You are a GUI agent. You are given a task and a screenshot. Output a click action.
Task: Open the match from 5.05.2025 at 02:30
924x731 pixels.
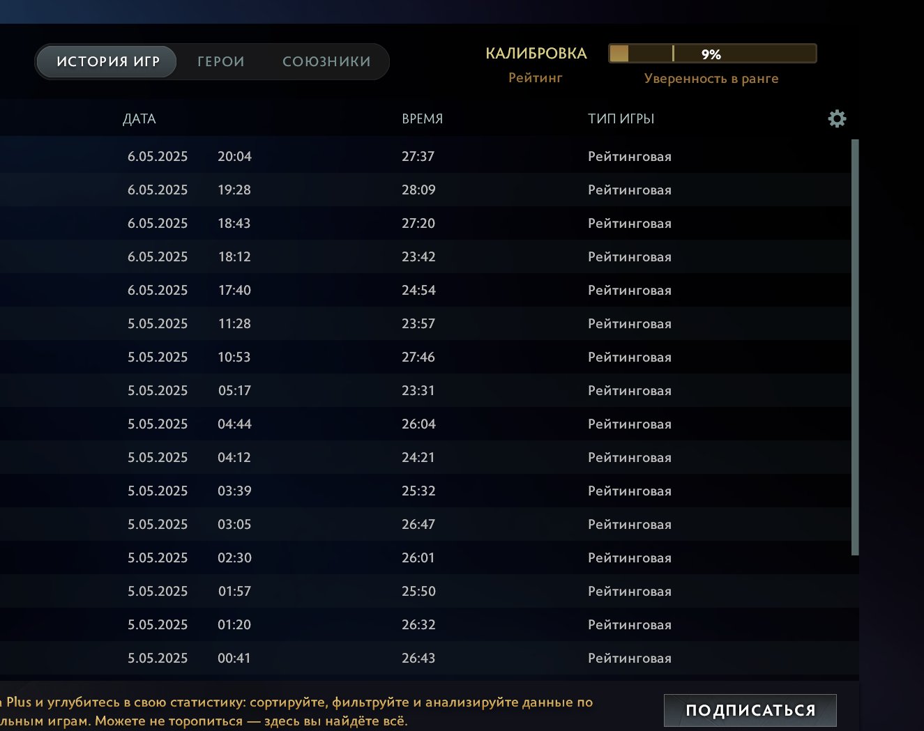[x=418, y=557]
